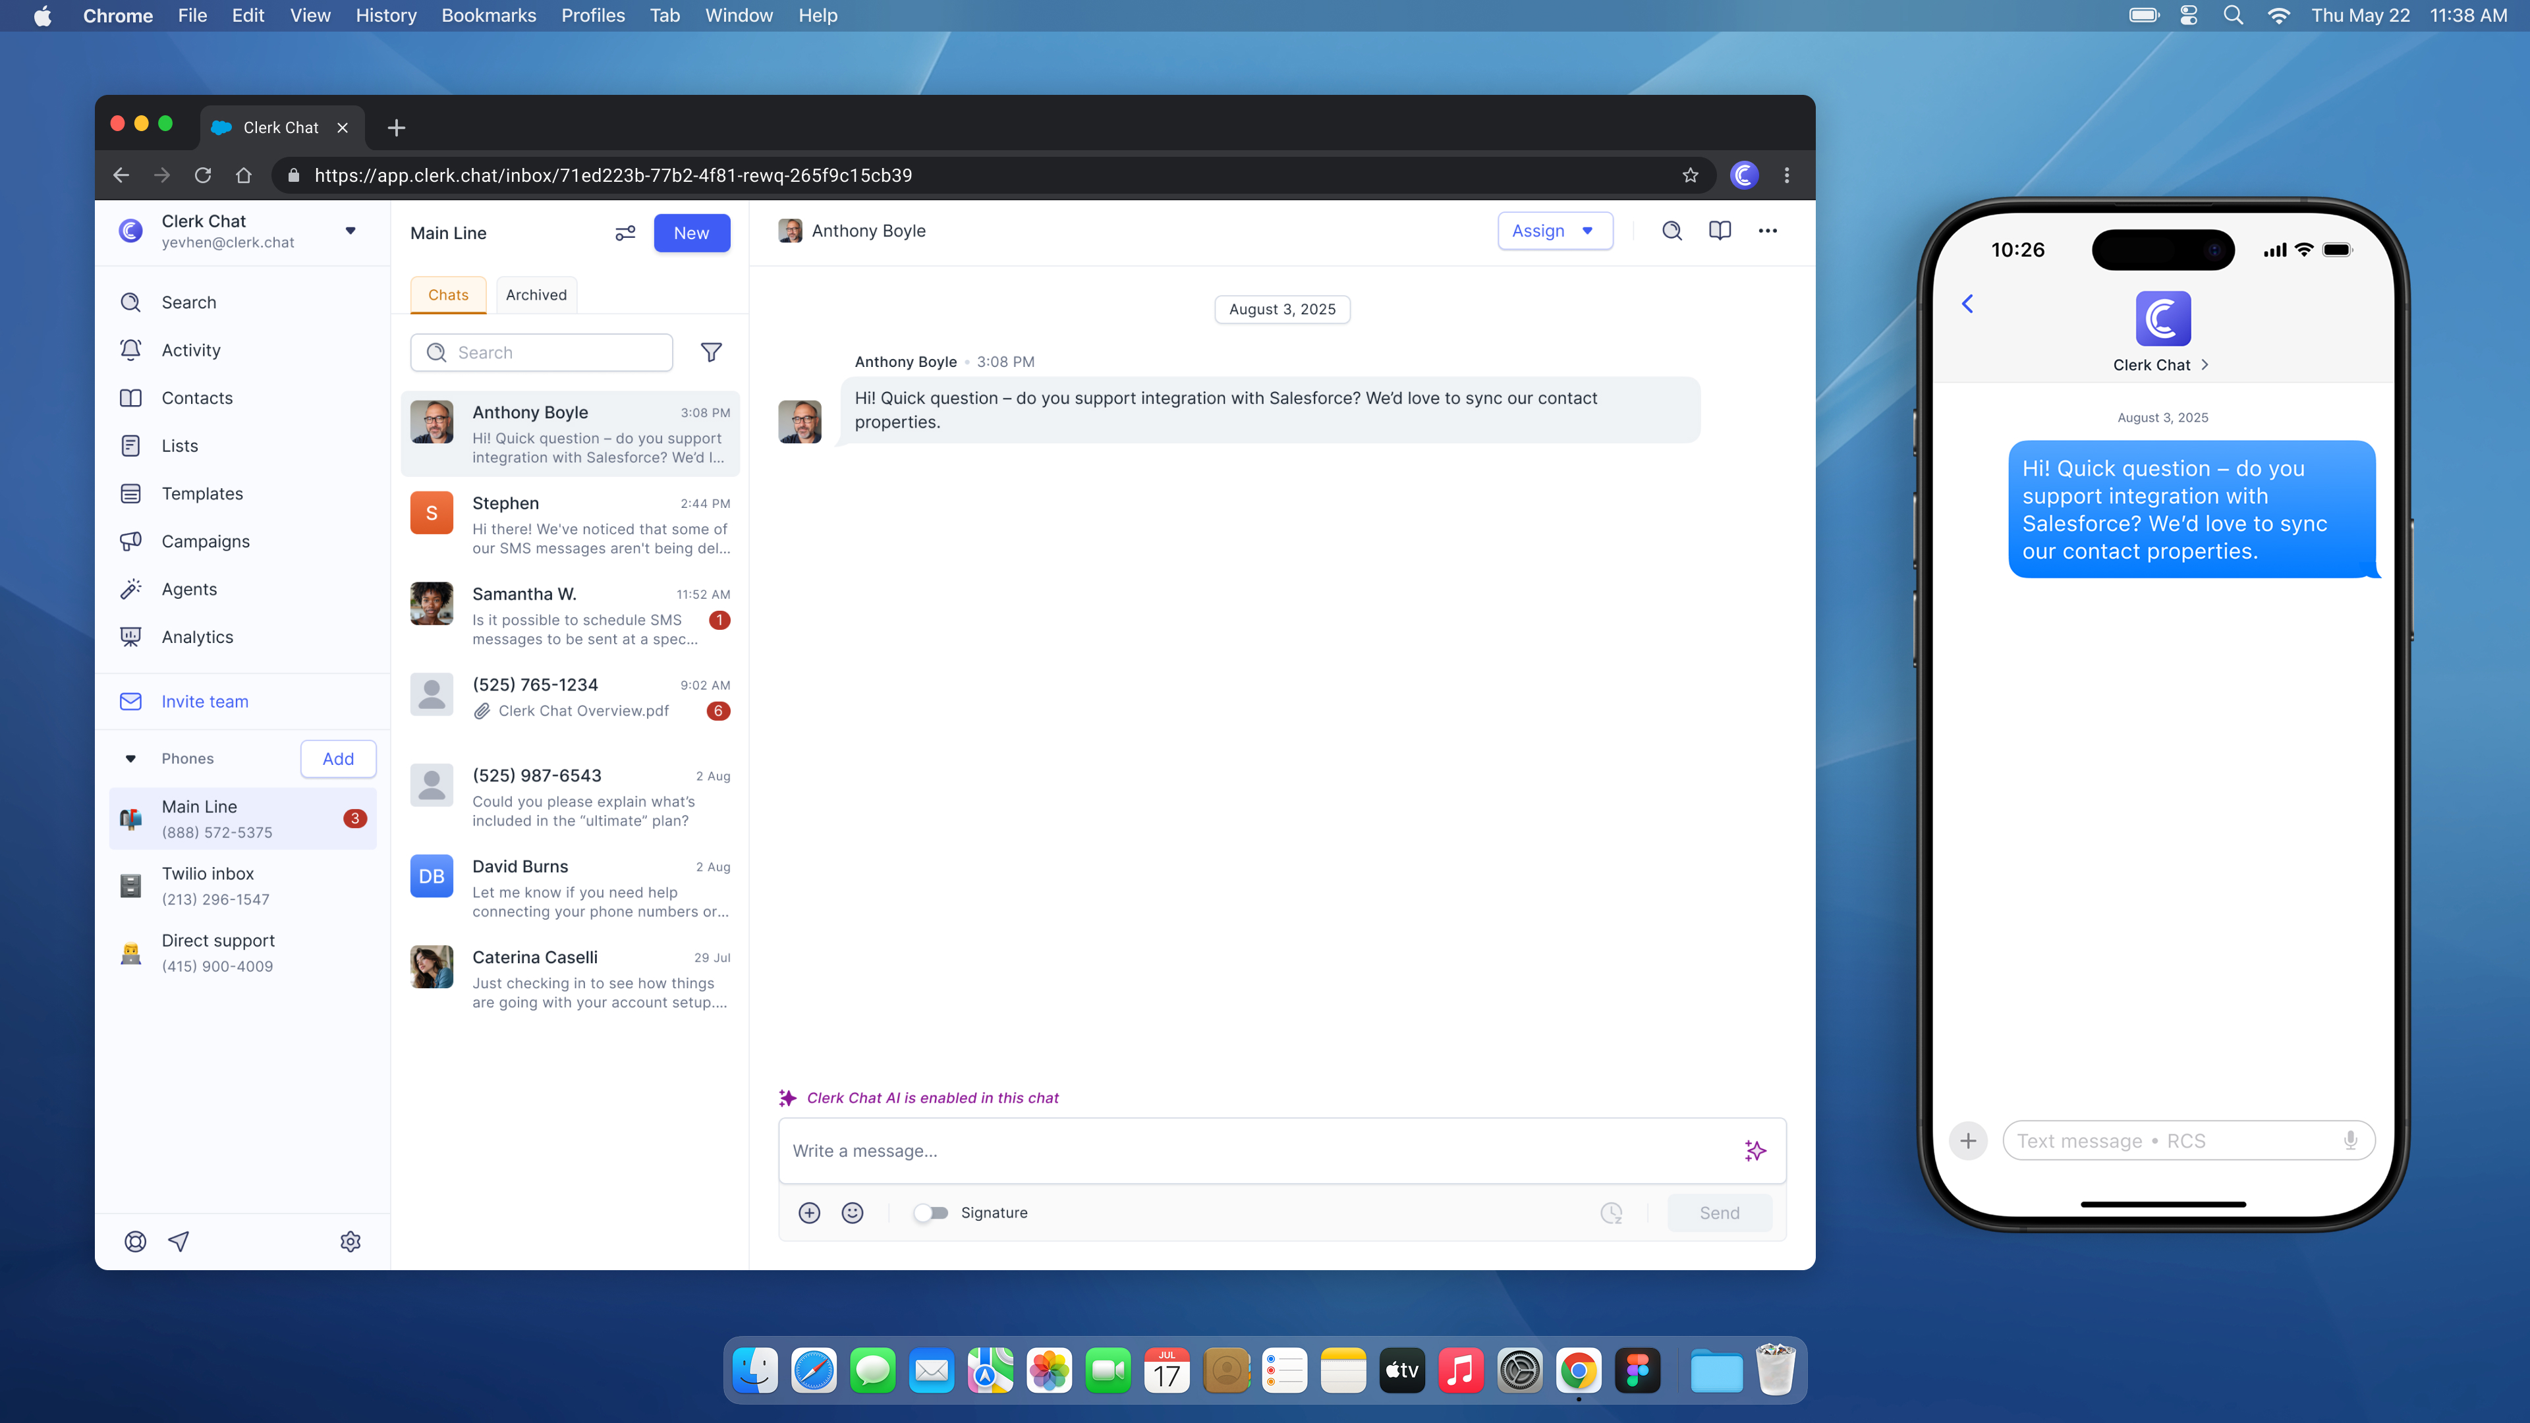The image size is (2530, 1423).
Task: Open contact details book icon in chat header
Action: [x=1720, y=231]
